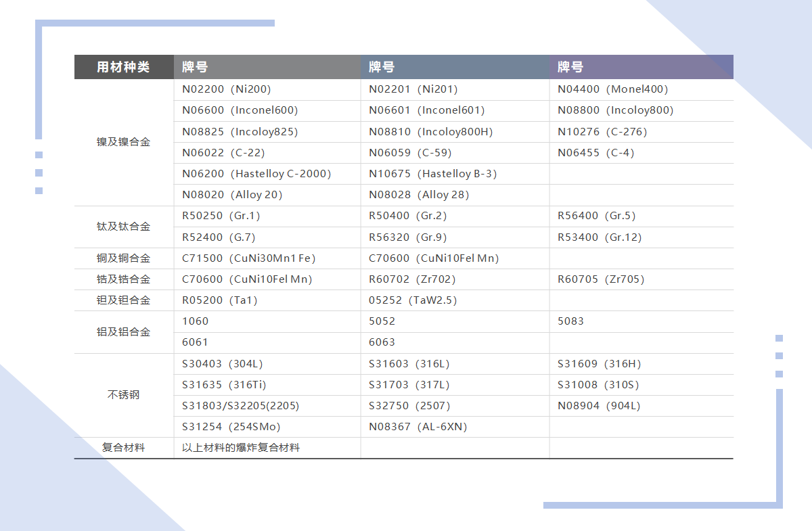Click the N06600 (Inconel600) cell
The height and width of the screenshot is (531, 812).
tap(267, 110)
